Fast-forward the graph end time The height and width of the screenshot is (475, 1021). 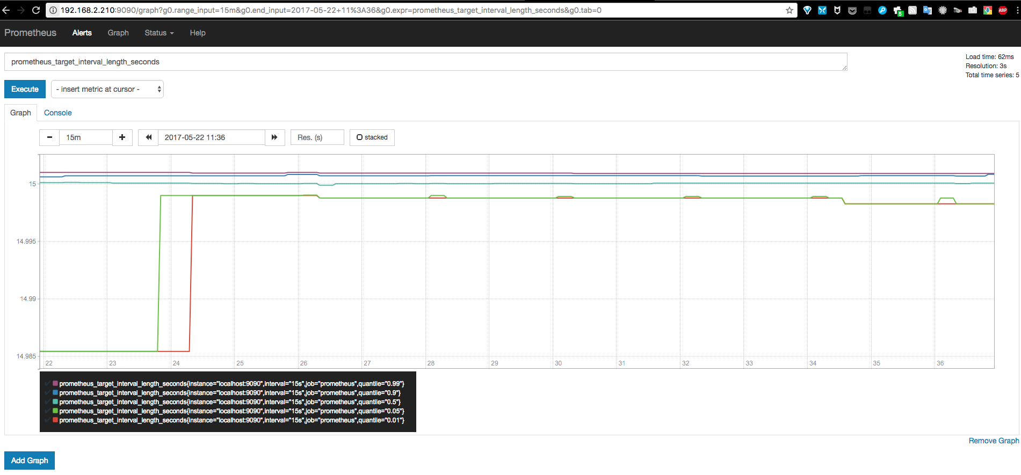274,137
